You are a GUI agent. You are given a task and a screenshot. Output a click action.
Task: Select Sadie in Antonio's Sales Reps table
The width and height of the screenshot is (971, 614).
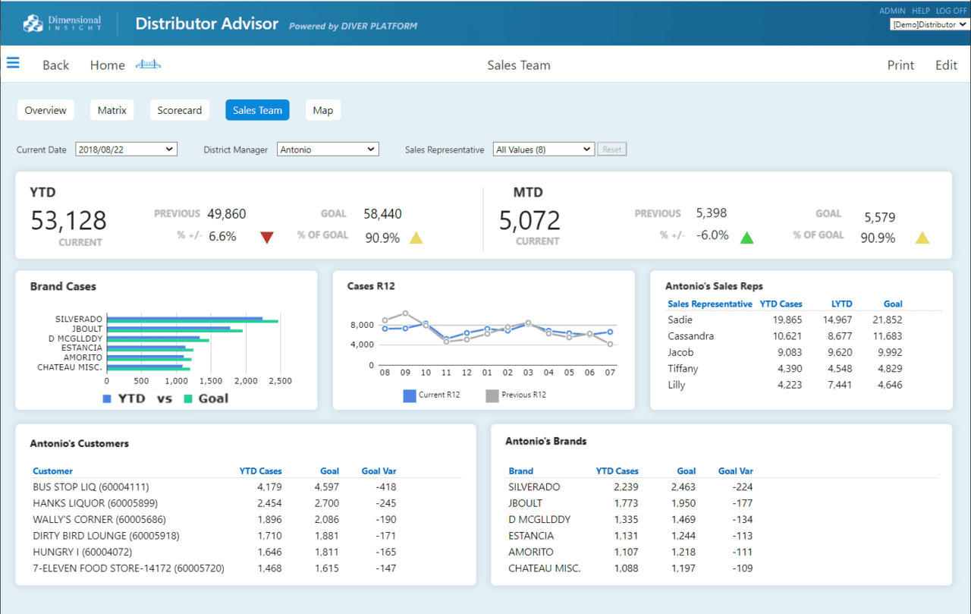[x=679, y=320]
